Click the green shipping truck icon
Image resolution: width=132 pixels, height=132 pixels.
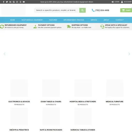(69, 27)
